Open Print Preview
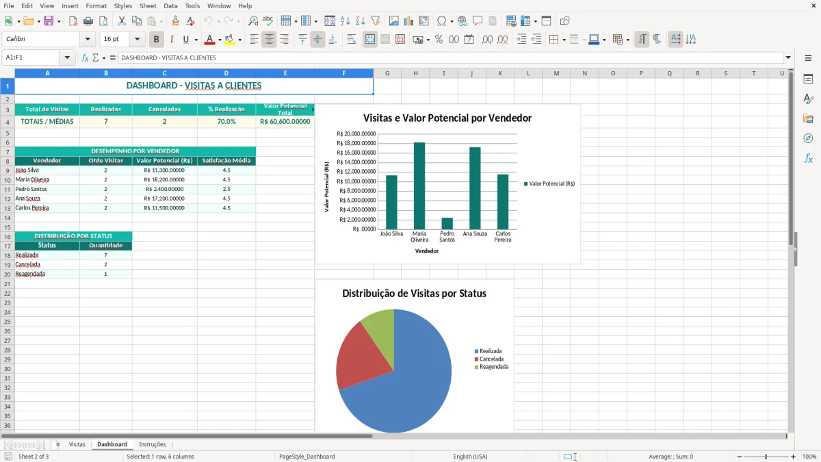 pos(103,21)
